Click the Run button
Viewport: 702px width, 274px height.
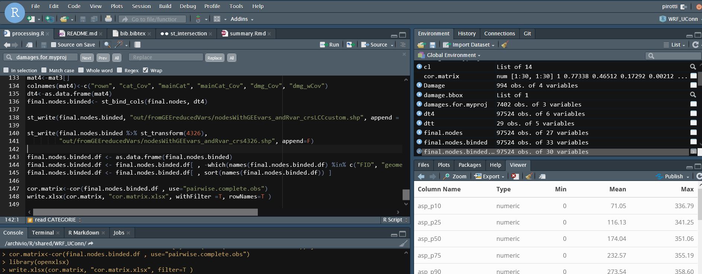coord(330,45)
